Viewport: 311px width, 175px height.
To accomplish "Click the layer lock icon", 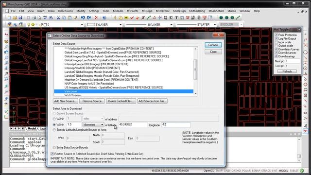I will point(41,25).
